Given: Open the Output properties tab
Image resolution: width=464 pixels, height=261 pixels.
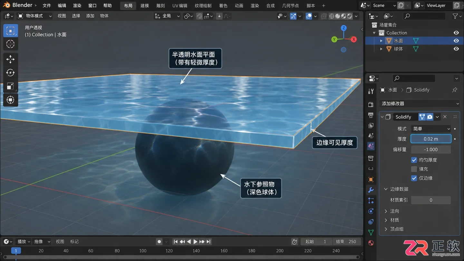Looking at the screenshot, I should (x=371, y=115).
